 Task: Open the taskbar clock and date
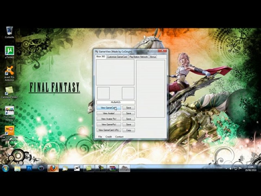point(250,169)
